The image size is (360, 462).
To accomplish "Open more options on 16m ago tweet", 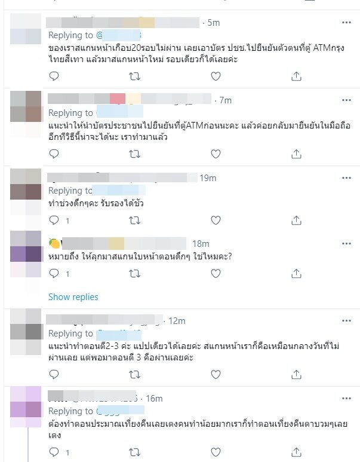I will point(346,399).
